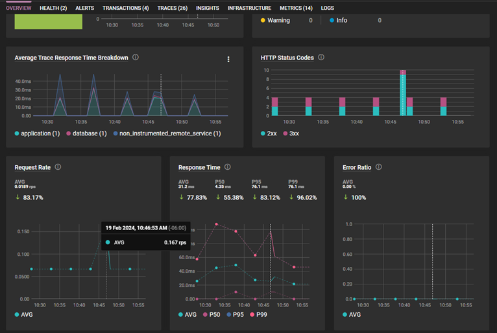Screen dimensions: 497x333
Task: Toggle AVG legend in Error Ratio chart
Action: tap(352, 315)
